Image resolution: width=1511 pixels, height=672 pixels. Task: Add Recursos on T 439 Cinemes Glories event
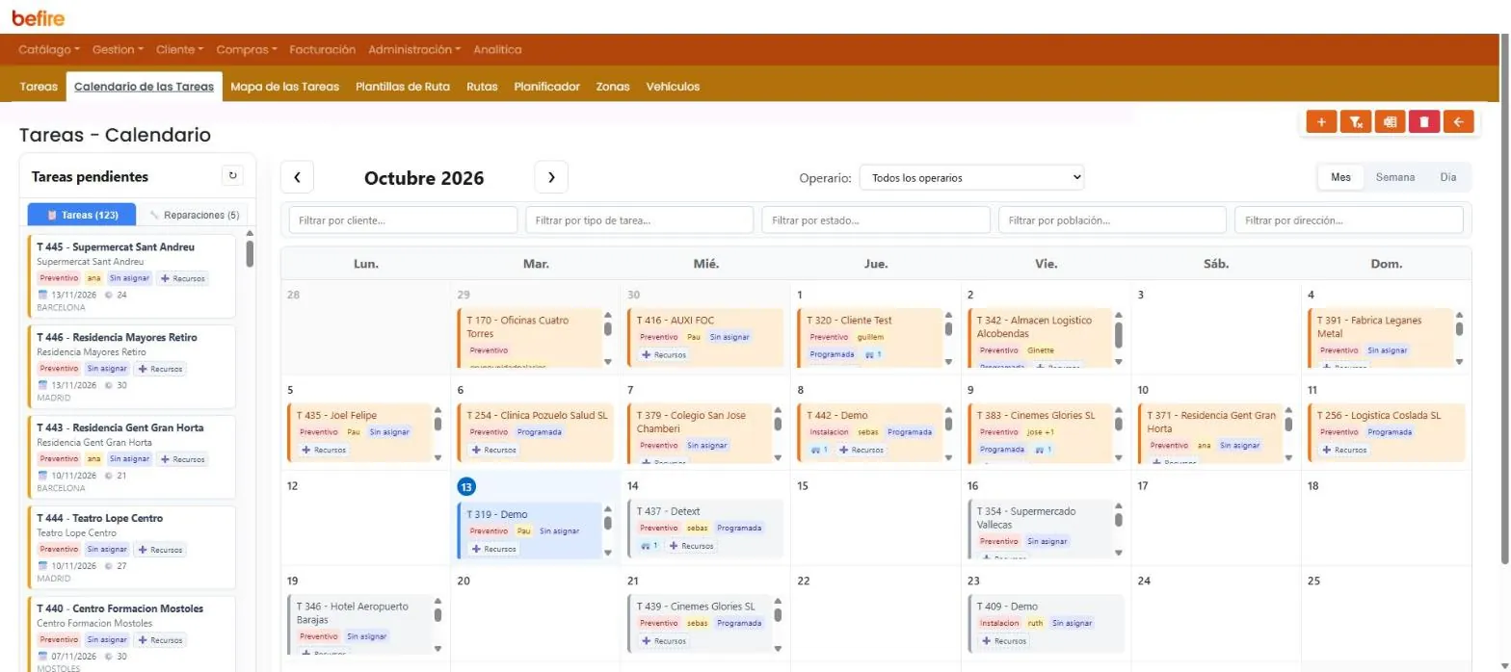point(664,641)
